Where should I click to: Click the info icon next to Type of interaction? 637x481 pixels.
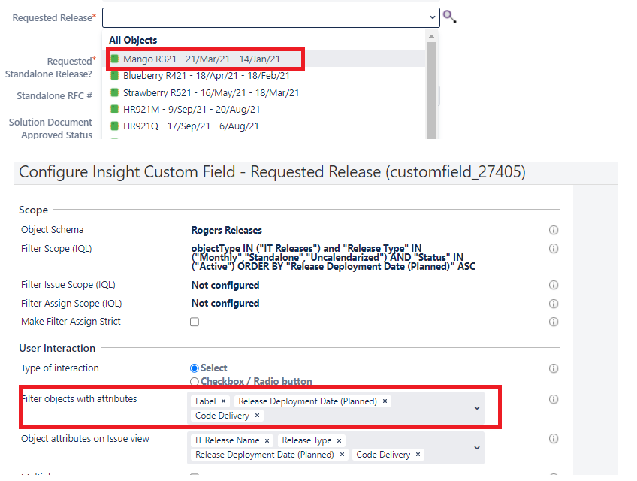point(554,368)
